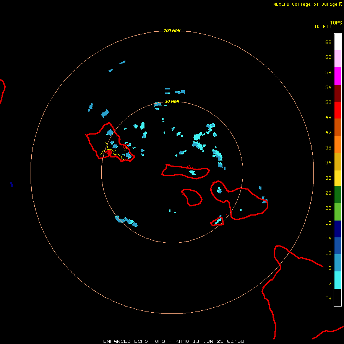Click the 100 NMI range ring label

click(x=172, y=31)
